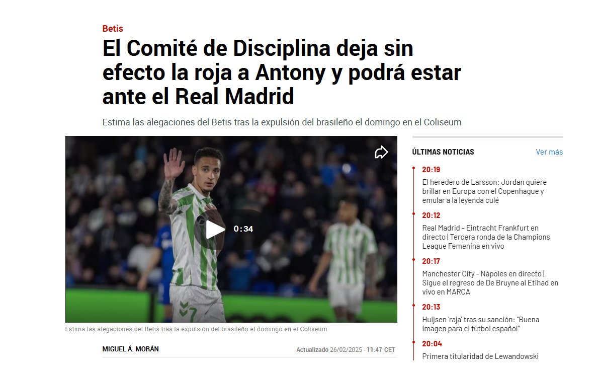This screenshot has height=367, width=598.
Task: Click the 20:12 news timestamp
Action: 431,215
